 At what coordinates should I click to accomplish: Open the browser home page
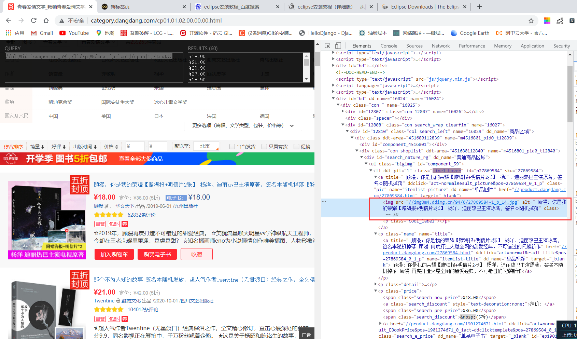[46, 21]
